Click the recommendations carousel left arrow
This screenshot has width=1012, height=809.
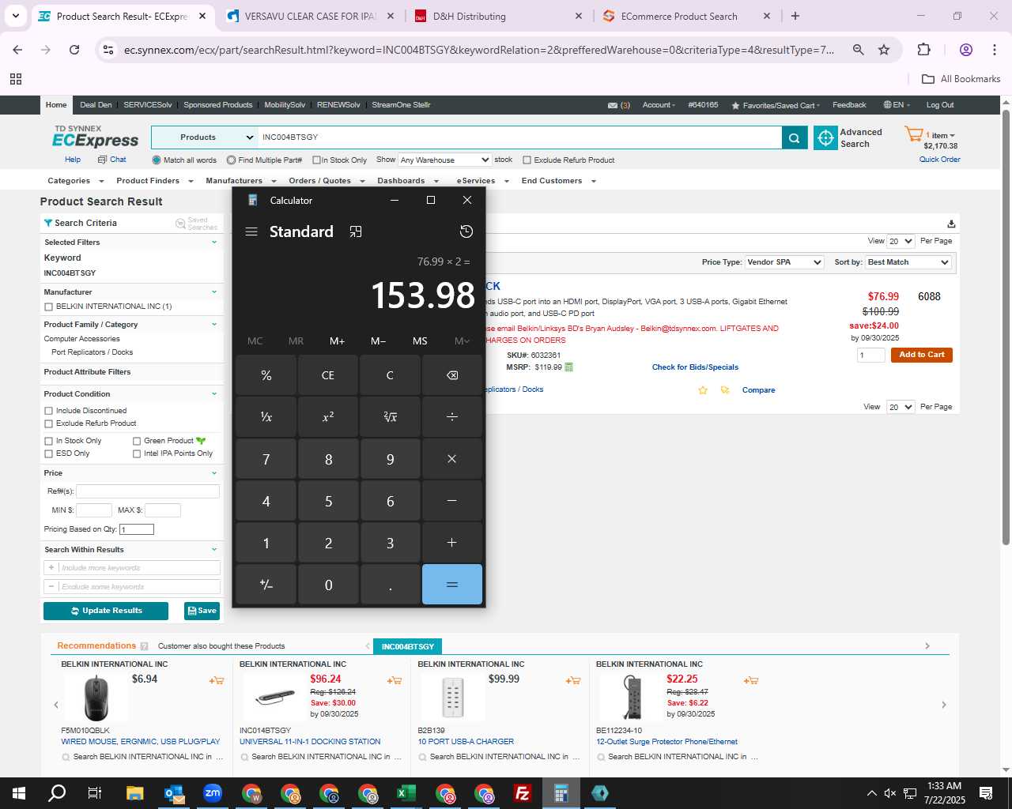56,705
